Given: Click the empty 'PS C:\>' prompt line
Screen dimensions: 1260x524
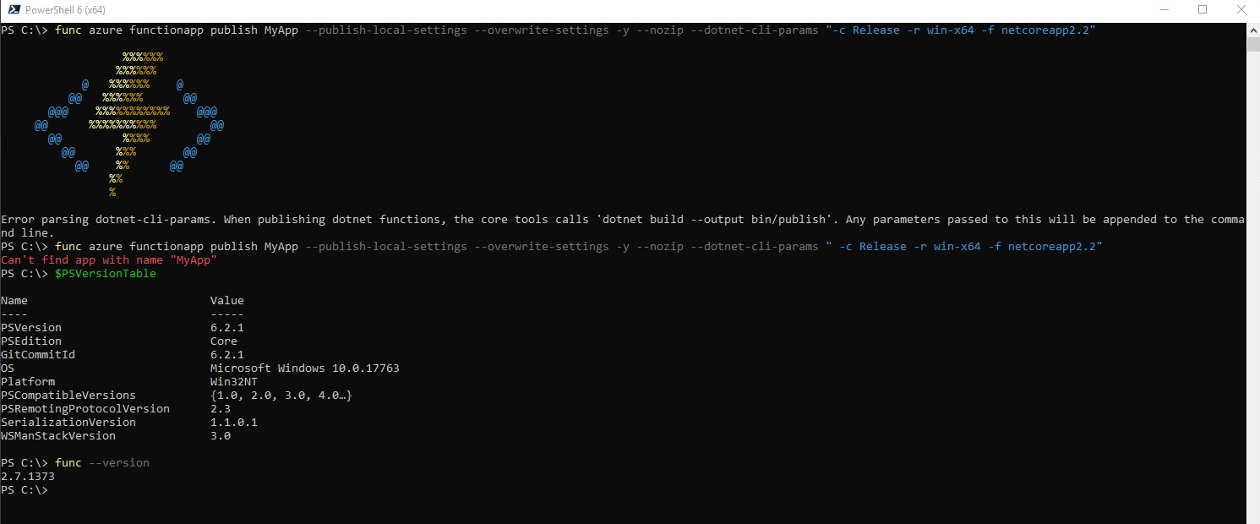Looking at the screenshot, I should tap(25, 489).
